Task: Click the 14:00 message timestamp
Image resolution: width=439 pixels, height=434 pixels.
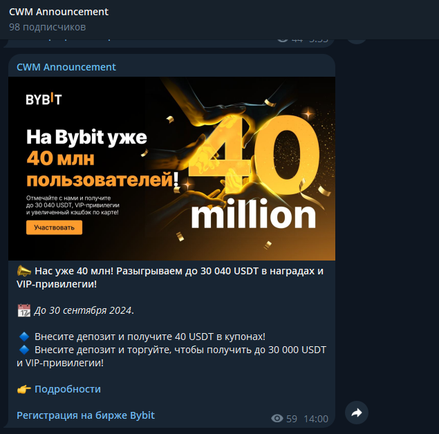Action: pos(316,419)
